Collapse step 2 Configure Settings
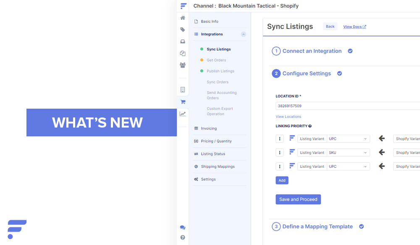This screenshot has height=245, width=420. tap(307, 73)
